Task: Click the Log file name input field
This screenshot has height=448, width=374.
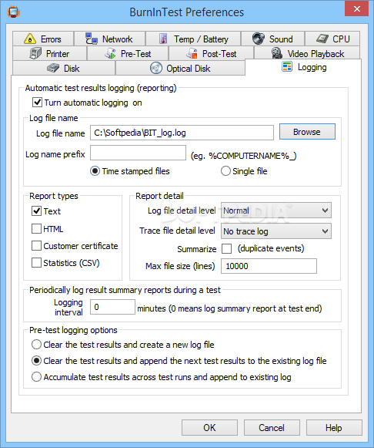Action: pos(182,133)
